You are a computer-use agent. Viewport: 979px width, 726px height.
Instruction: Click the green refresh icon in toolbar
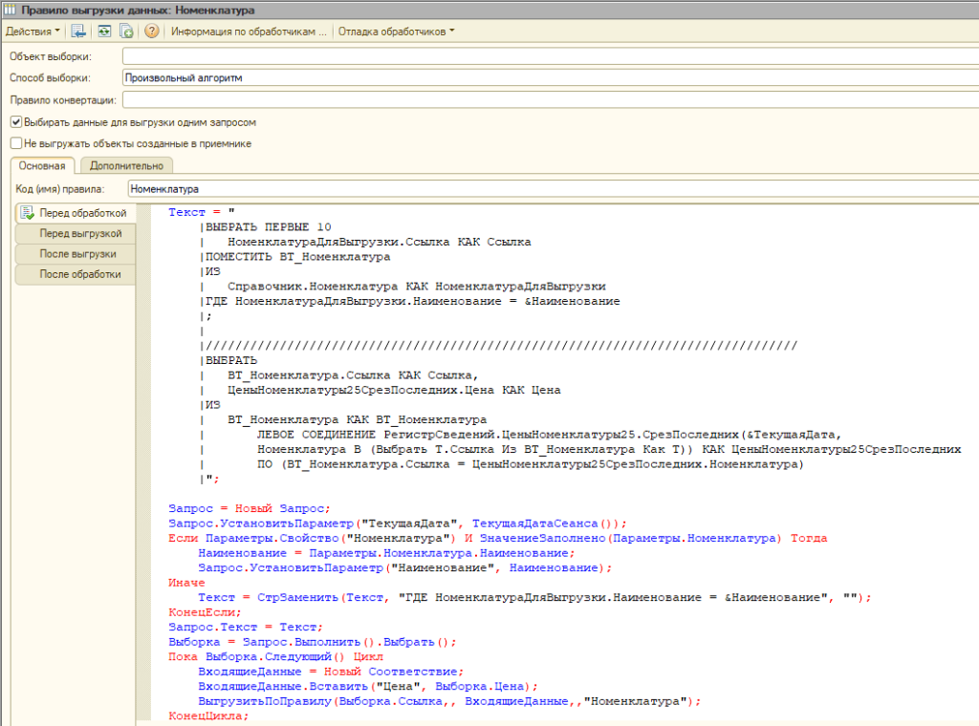(103, 32)
